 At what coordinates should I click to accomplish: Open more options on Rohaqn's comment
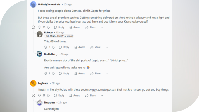click(107, 47)
